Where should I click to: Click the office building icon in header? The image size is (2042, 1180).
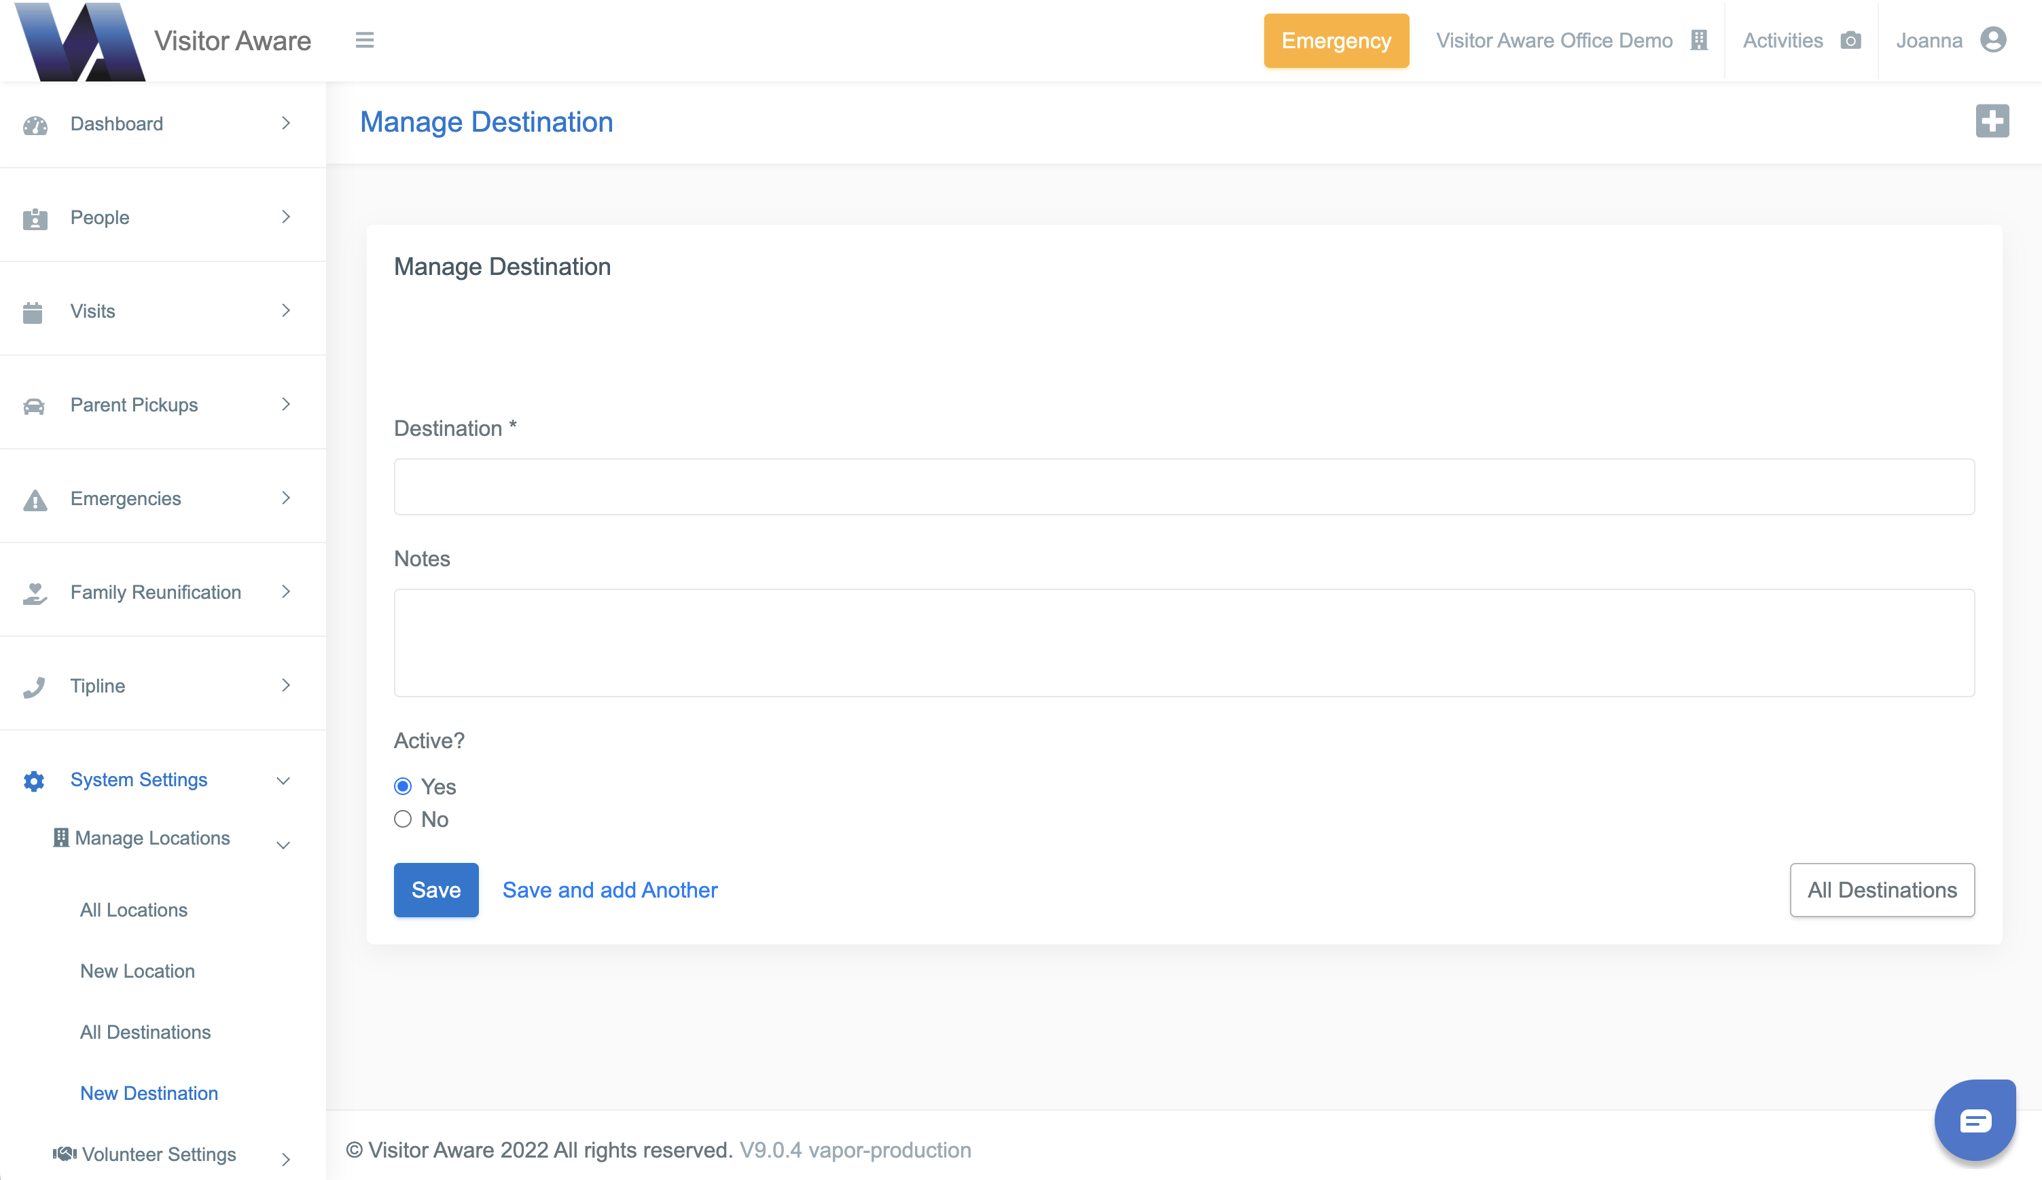[x=1699, y=41]
